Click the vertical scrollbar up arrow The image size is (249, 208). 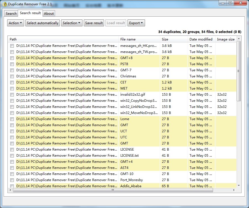(239, 38)
